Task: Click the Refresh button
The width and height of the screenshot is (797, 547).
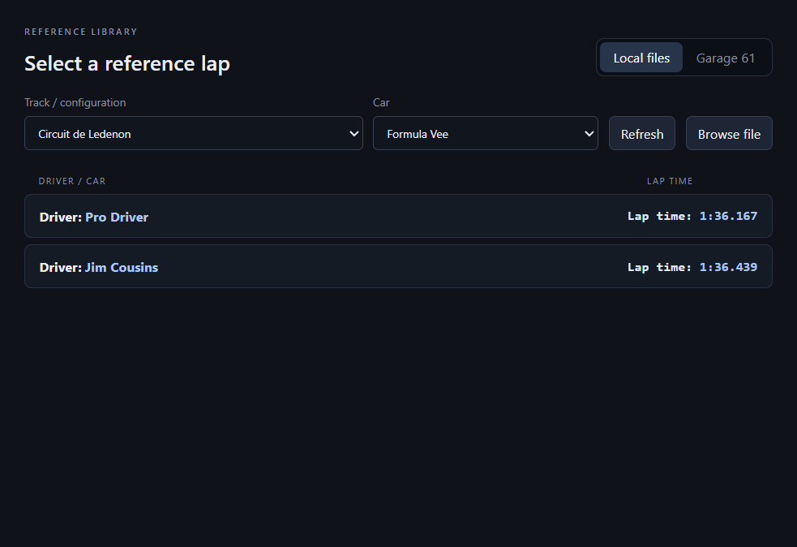Action: pyautogui.click(x=642, y=133)
